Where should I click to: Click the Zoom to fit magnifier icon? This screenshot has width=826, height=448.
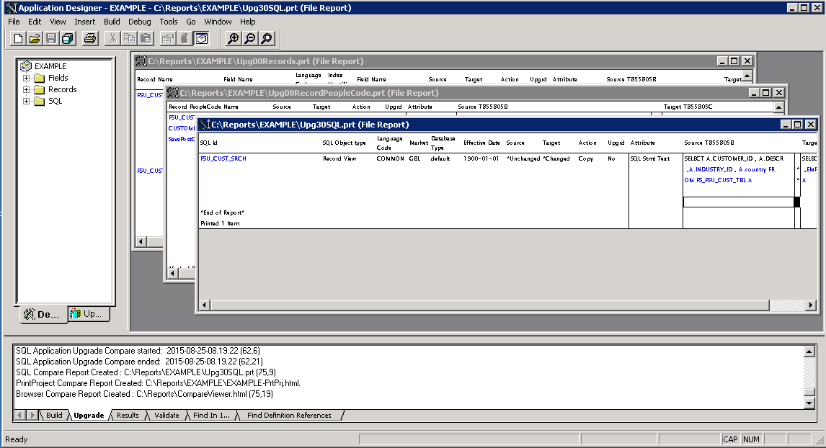pyautogui.click(x=267, y=38)
